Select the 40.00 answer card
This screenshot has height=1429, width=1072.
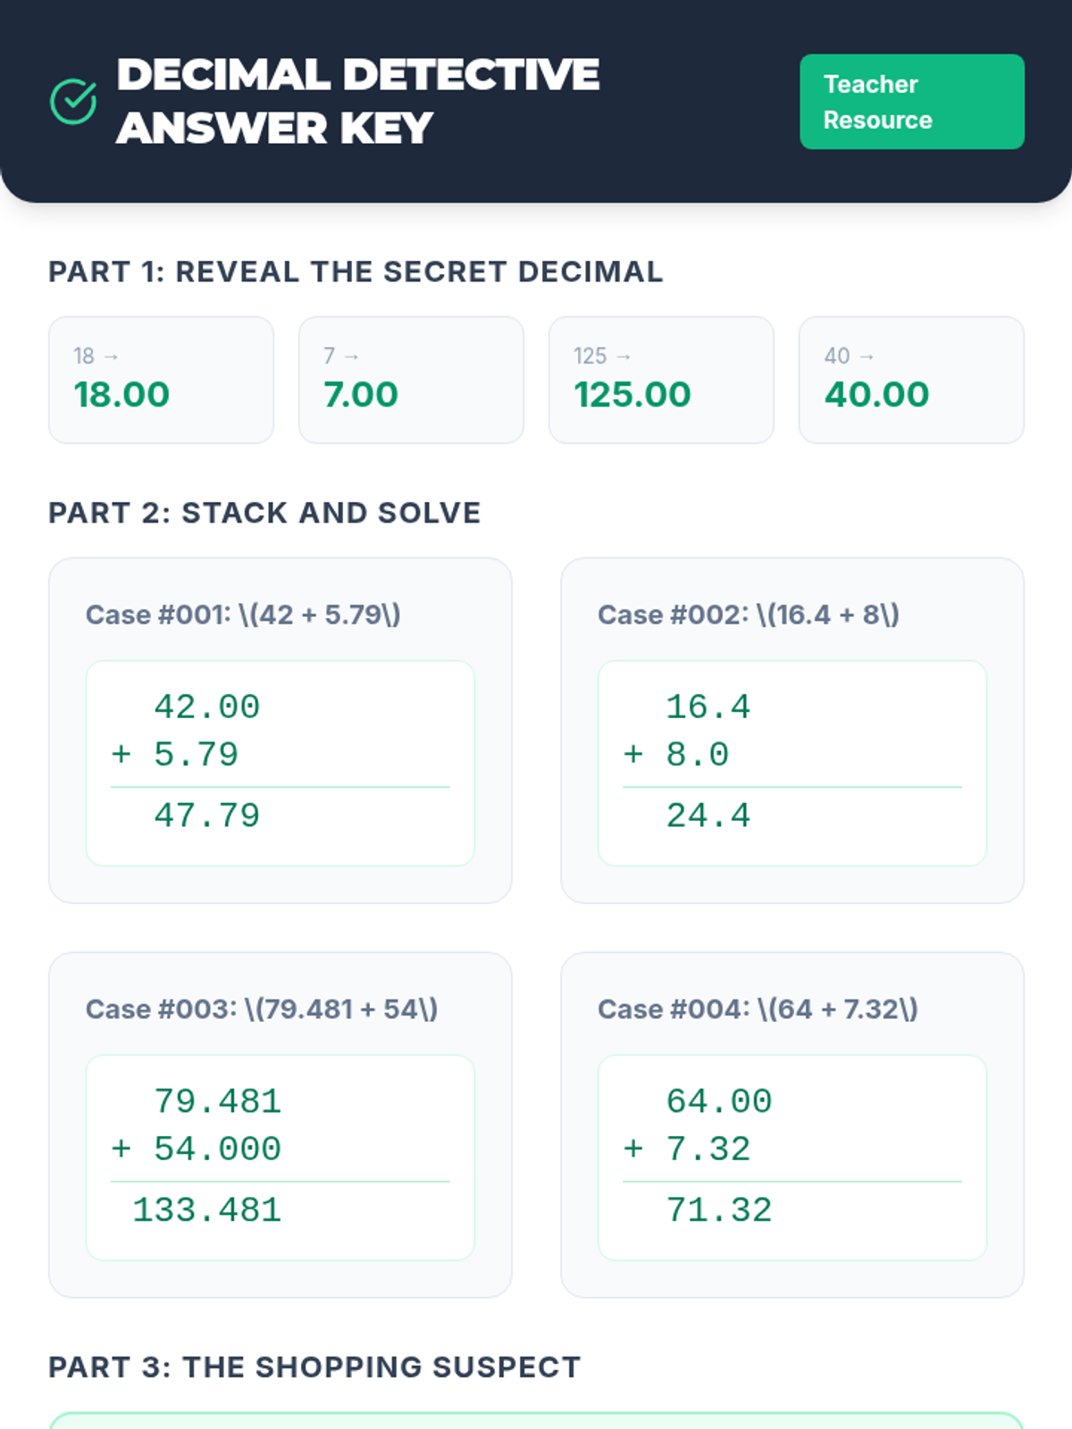click(x=911, y=380)
